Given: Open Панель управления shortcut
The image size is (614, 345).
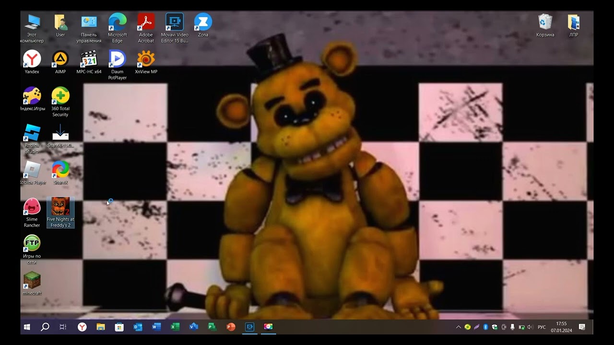Looking at the screenshot, I should pyautogui.click(x=89, y=28).
